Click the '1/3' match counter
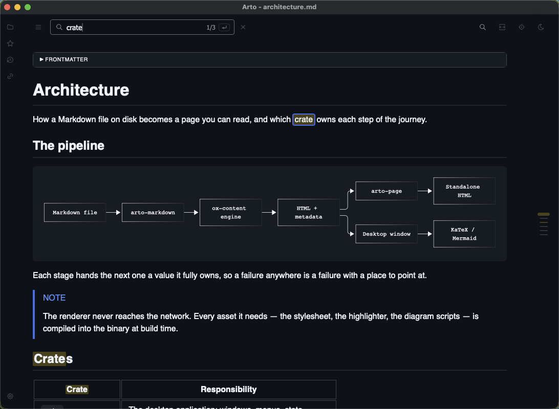The image size is (559, 409). coord(211,28)
